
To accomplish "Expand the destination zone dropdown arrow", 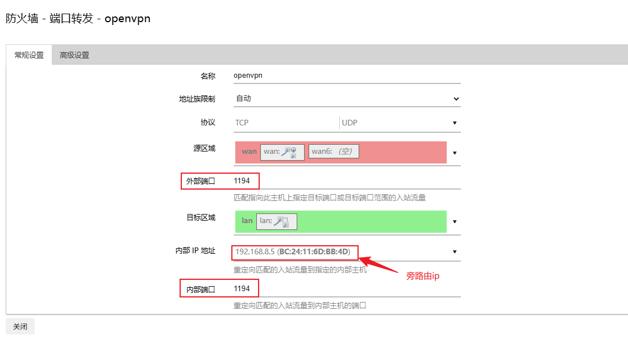I will [x=455, y=221].
